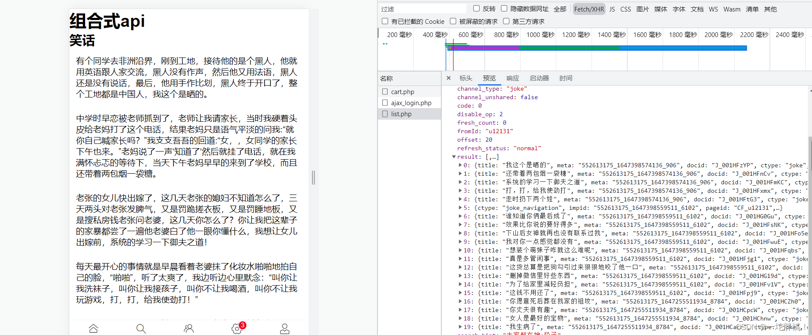Viewport: 812px width, 335px height.
Task: Check the box next to cart.php
Action: click(x=385, y=92)
